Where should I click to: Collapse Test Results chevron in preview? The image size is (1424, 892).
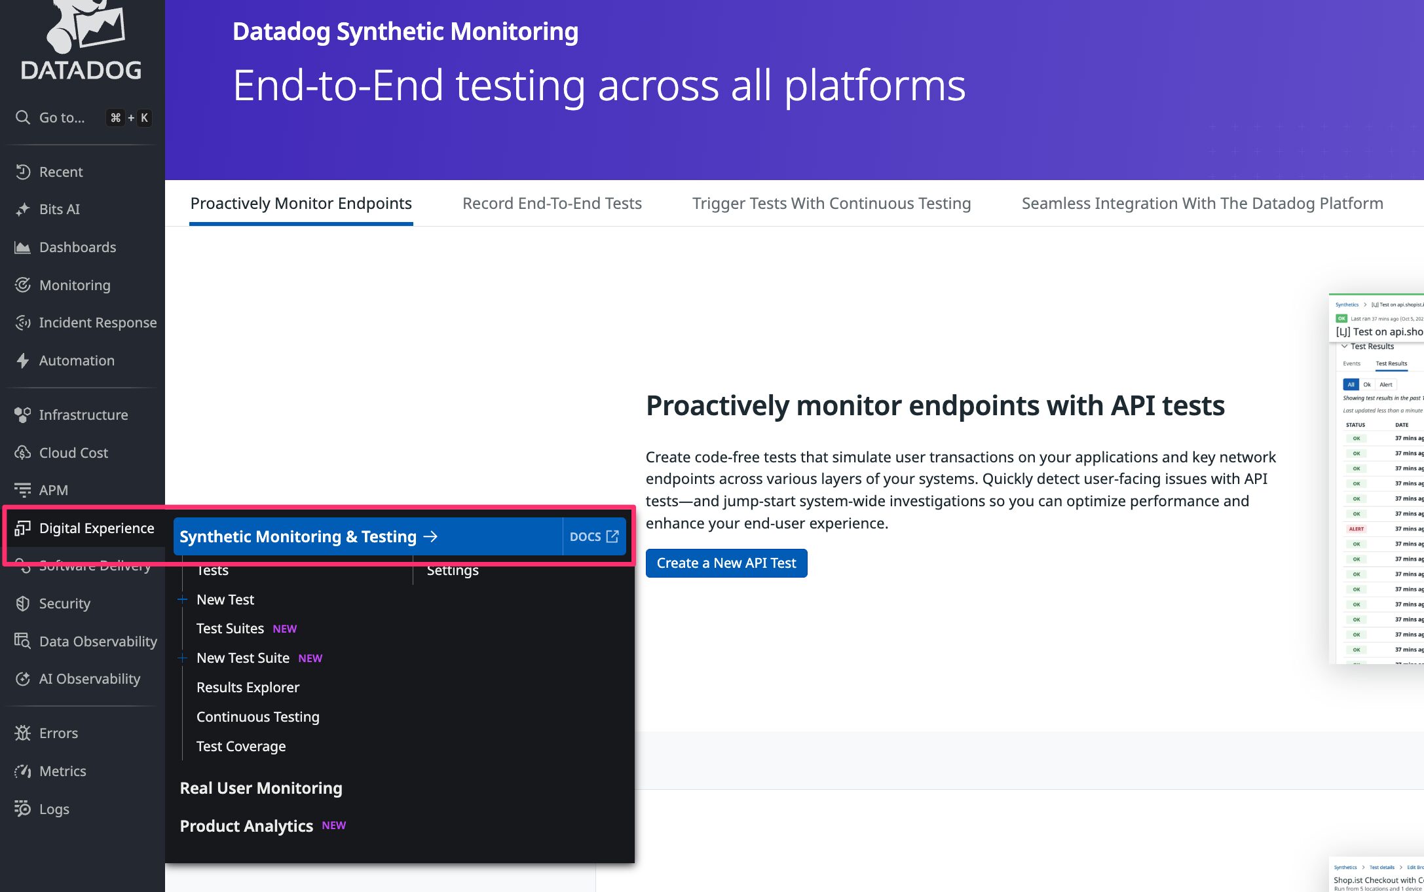tap(1344, 346)
